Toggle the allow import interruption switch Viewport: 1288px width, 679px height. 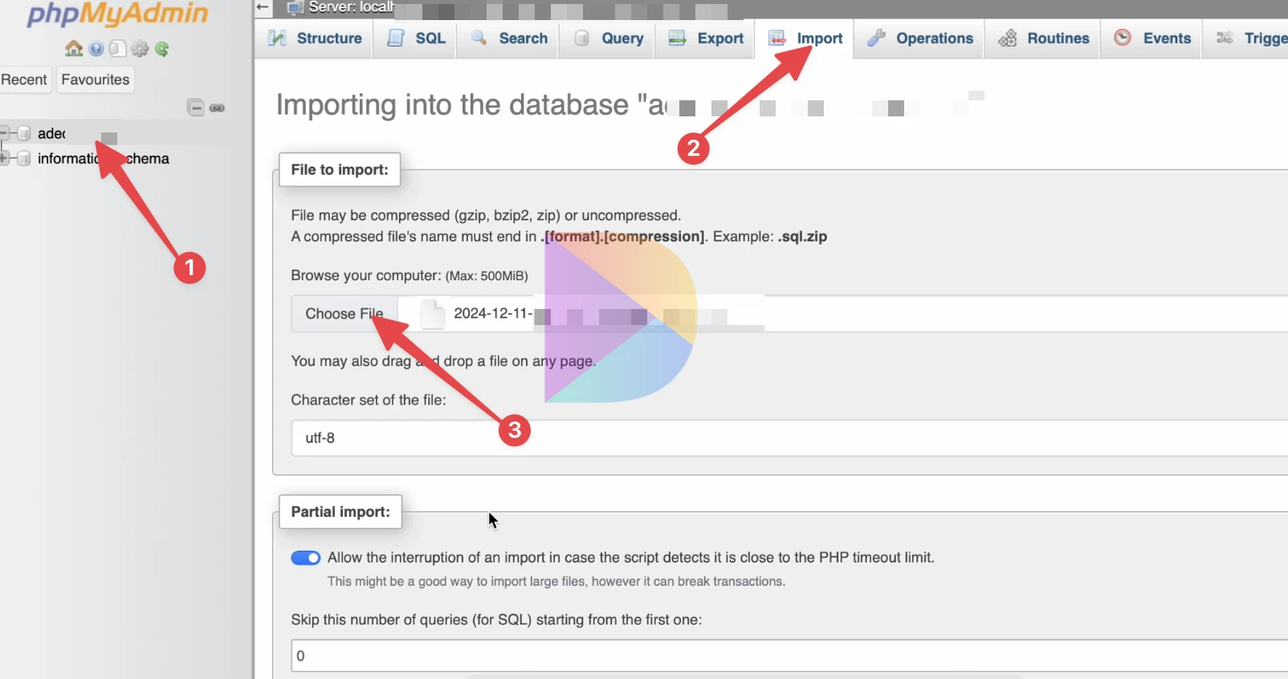(305, 558)
